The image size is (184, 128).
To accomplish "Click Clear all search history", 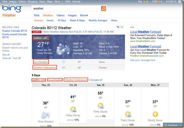I will pyautogui.click(x=6, y=58).
